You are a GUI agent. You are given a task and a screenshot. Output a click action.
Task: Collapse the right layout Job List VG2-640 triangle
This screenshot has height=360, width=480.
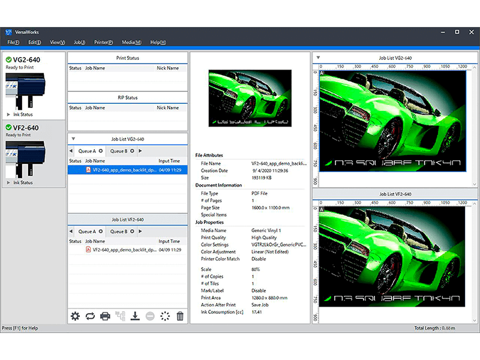318,58
